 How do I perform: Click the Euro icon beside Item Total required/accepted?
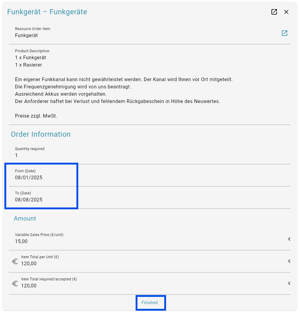15,283
